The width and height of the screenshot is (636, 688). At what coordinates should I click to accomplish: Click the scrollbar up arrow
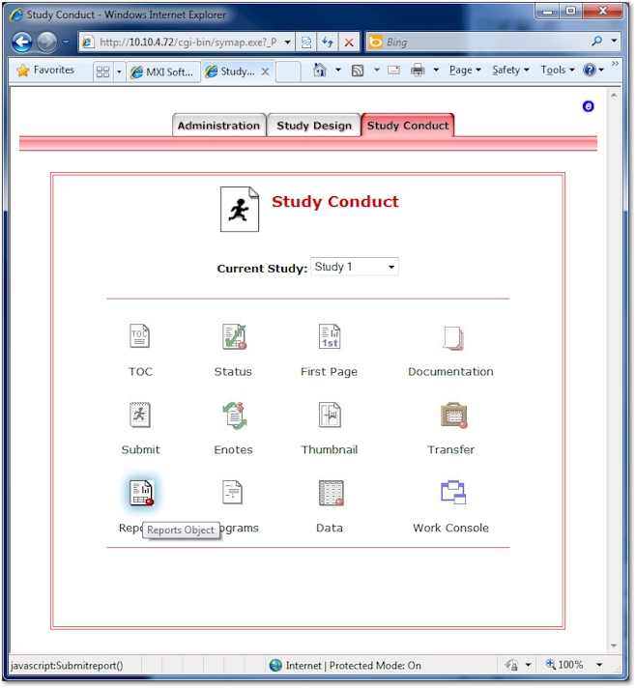[614, 95]
